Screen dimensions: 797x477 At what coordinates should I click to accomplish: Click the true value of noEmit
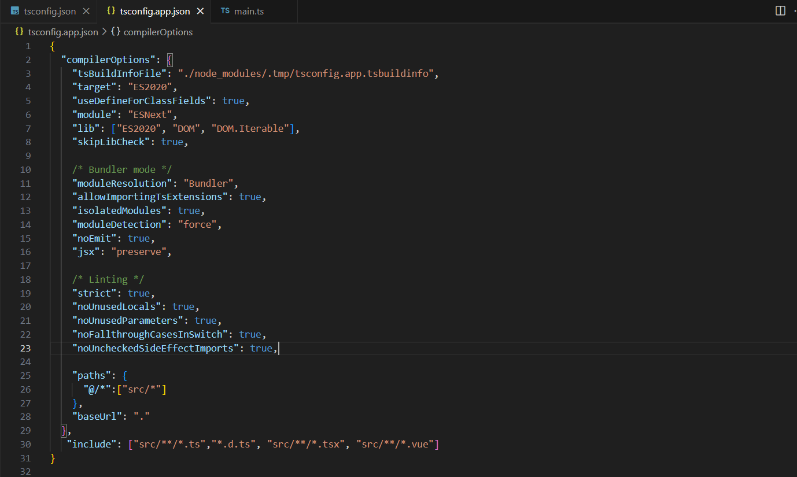pos(139,238)
